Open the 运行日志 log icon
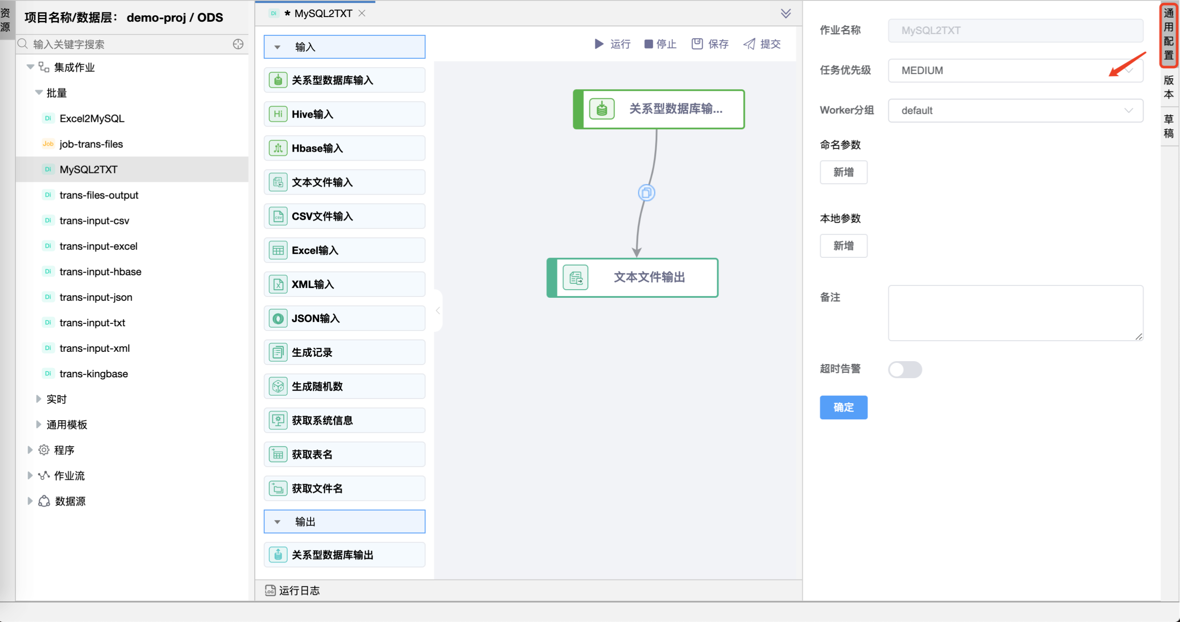The width and height of the screenshot is (1180, 622). point(270,591)
